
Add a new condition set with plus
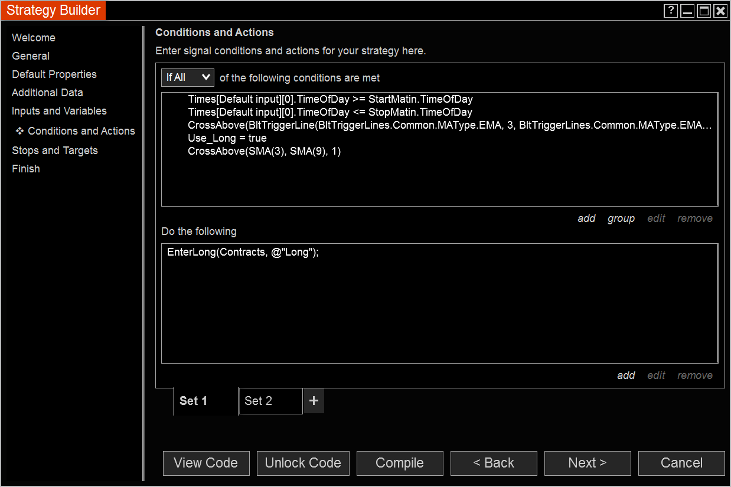pyautogui.click(x=314, y=401)
